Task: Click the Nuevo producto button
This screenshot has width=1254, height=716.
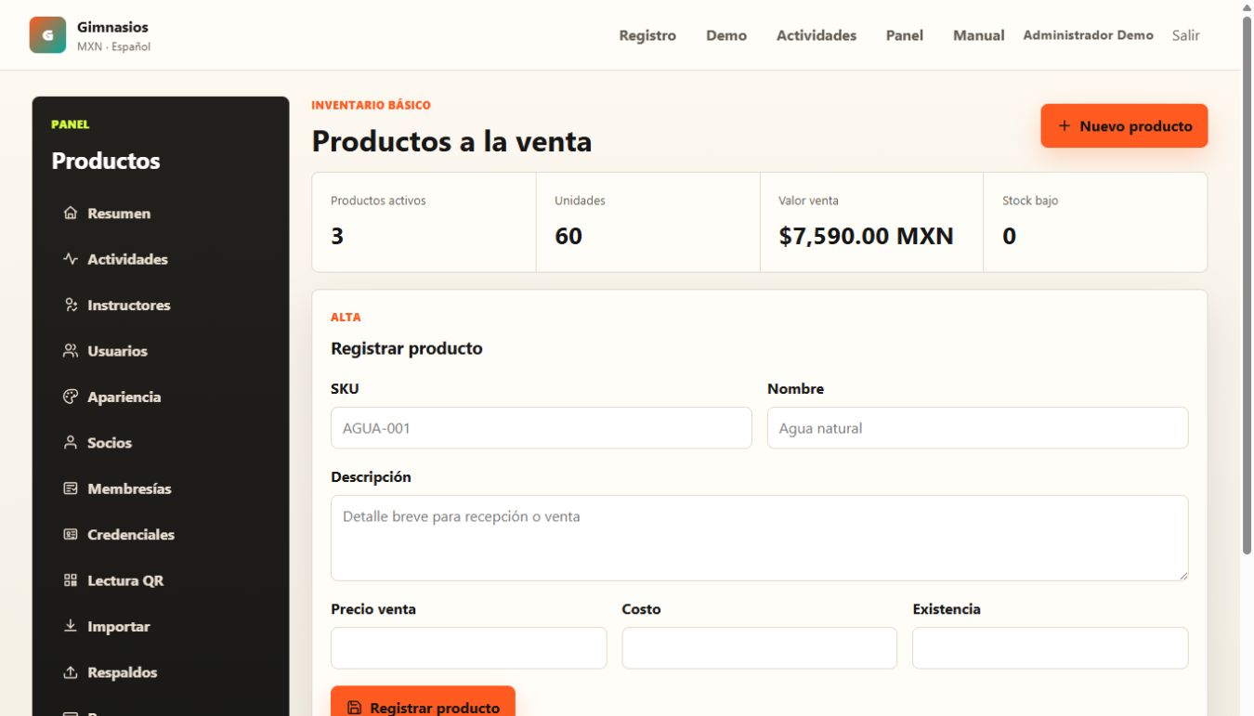Action: [x=1124, y=126]
